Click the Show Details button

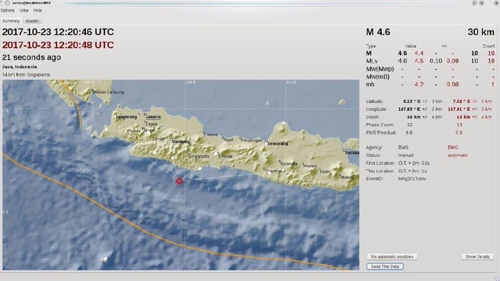click(478, 257)
